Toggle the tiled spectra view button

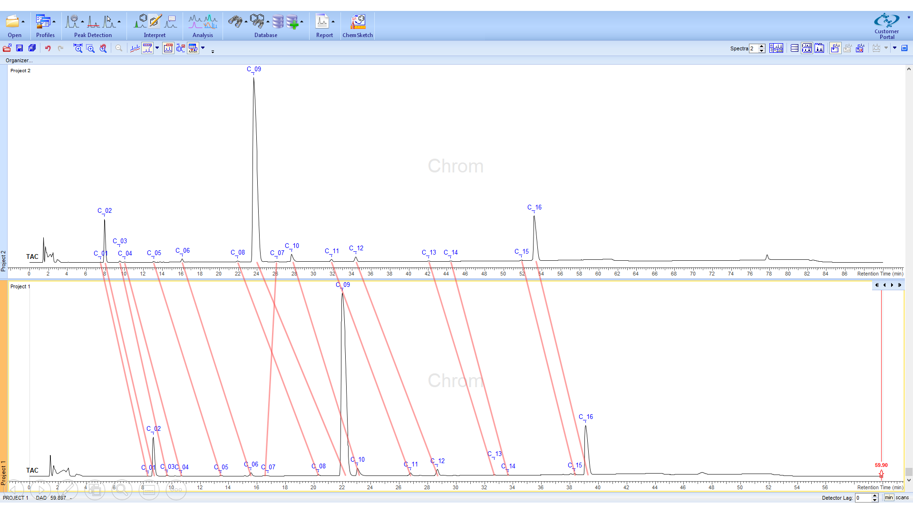(806, 48)
